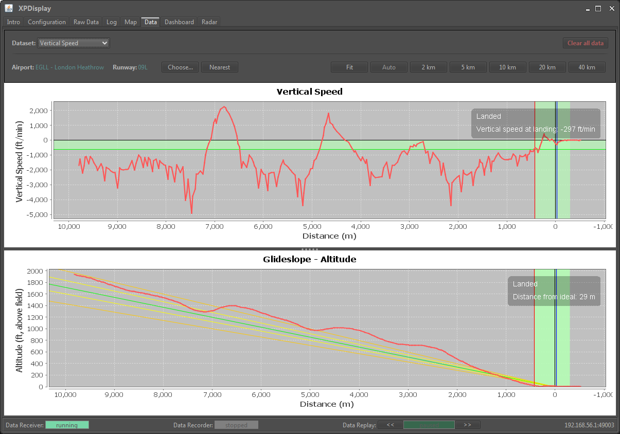Click the data replay progress bar
The image size is (620, 434).
click(429, 425)
